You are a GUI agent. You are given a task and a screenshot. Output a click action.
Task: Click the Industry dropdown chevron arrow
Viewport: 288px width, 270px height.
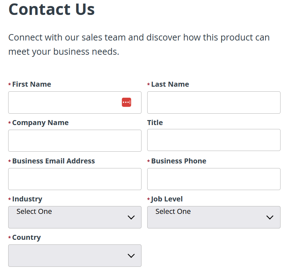131,217
